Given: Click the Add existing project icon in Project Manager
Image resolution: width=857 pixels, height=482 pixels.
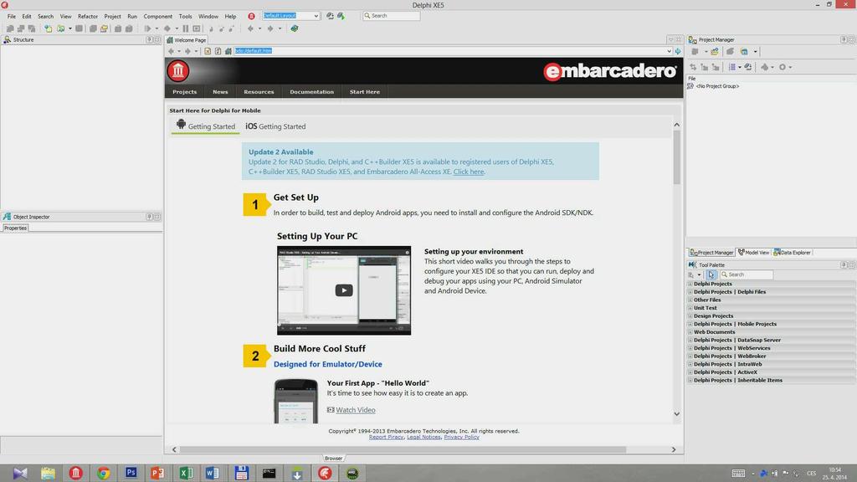Looking at the screenshot, I should point(715,51).
